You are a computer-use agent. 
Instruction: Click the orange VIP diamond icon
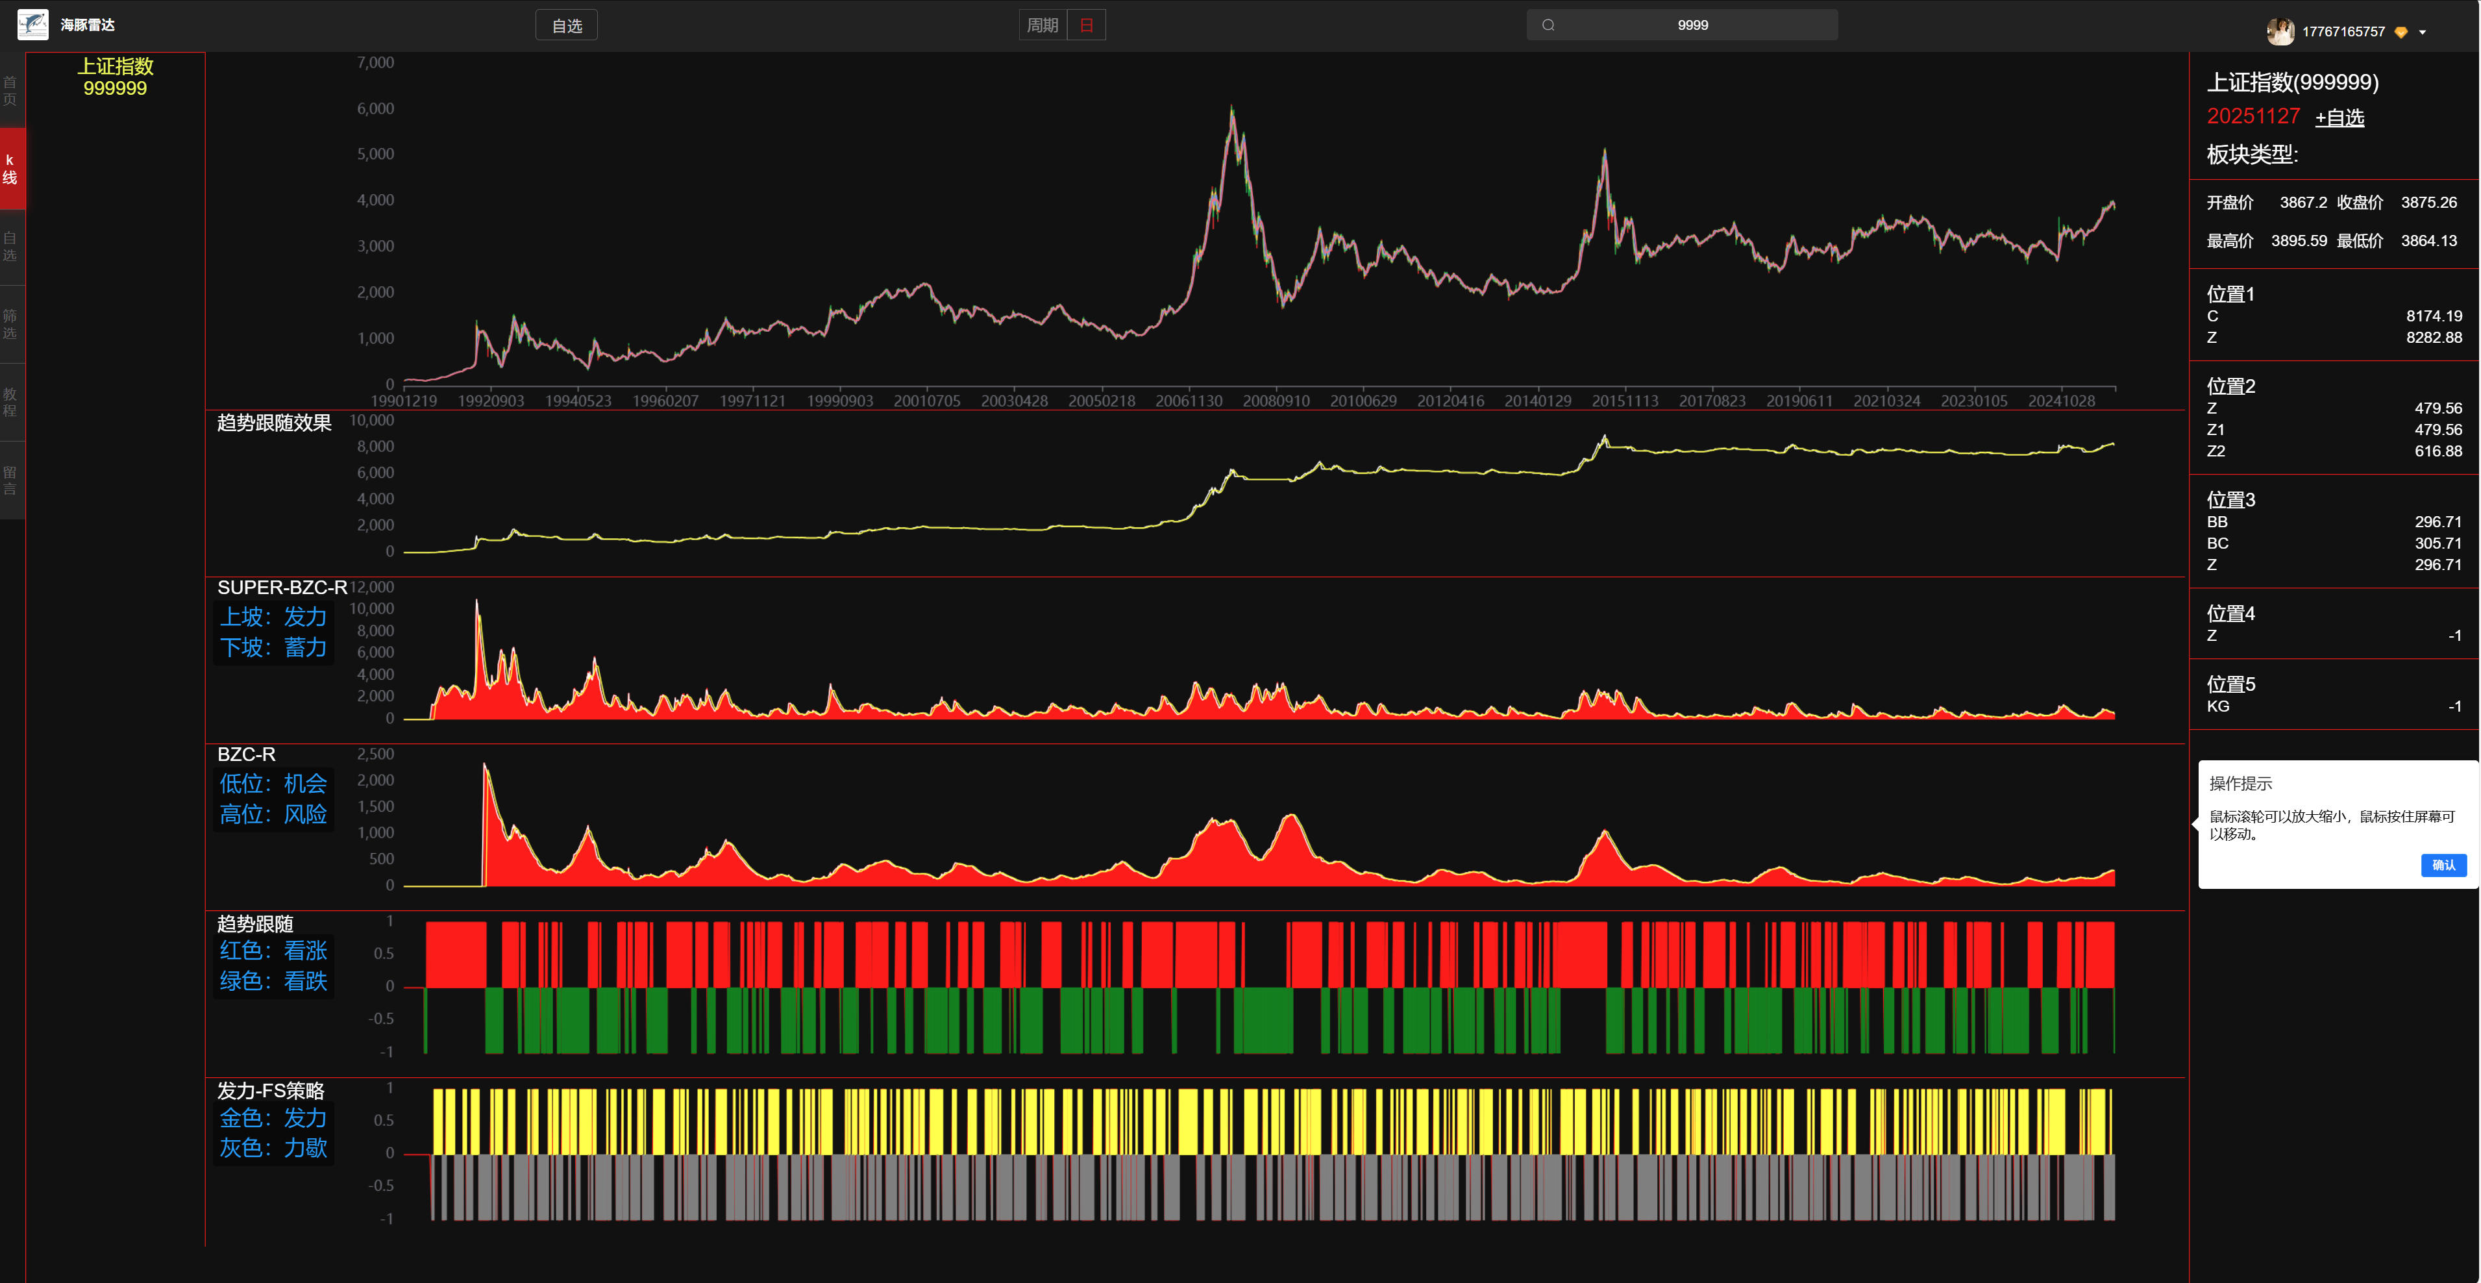(x=2401, y=32)
